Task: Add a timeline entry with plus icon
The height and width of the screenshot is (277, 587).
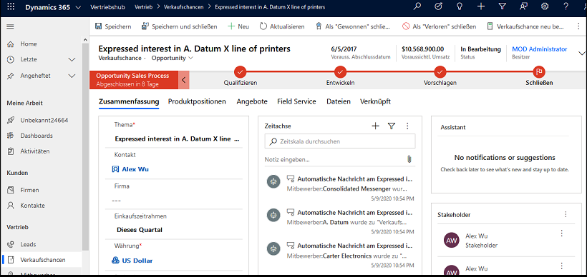Action: 376,126
